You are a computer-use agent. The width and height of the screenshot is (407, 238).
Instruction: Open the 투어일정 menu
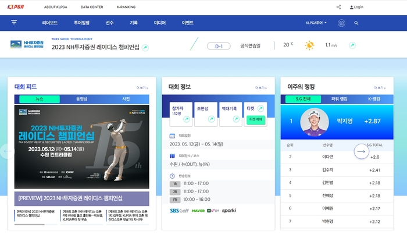(81, 23)
